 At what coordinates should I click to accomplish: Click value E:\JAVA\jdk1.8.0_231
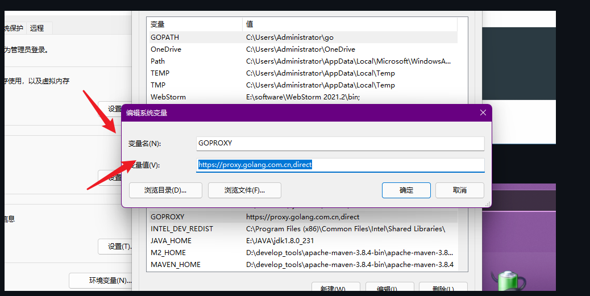tap(280, 241)
